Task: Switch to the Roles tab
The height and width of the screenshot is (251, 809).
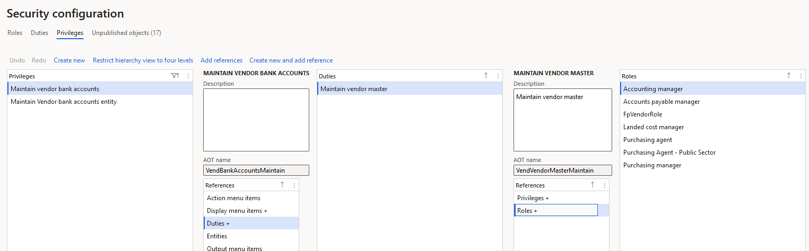Action: pos(15,33)
